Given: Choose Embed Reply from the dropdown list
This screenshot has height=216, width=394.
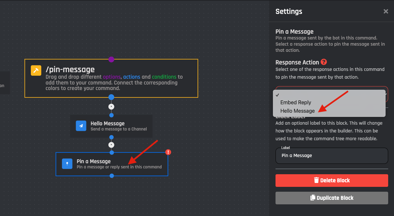Looking at the screenshot, I should coord(296,102).
